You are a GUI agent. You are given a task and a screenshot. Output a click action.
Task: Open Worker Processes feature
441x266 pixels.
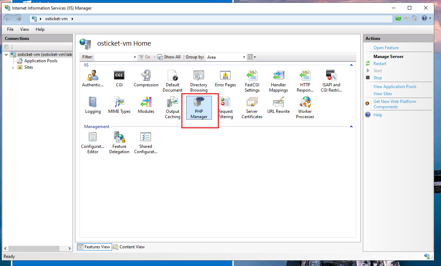(305, 108)
